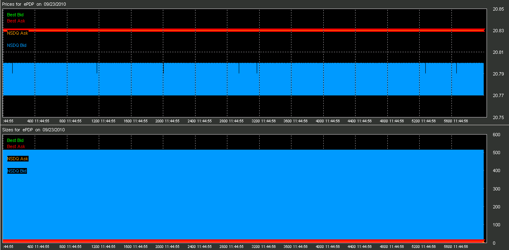The width and height of the screenshot is (509, 250).
Task: Click the 0 size axis label
Action: [494, 243]
